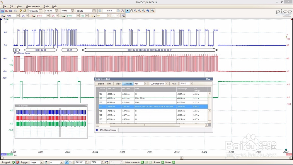The height and width of the screenshot is (165, 293).
Task: Open trigger mode Single dropdown
Action: click(42, 162)
